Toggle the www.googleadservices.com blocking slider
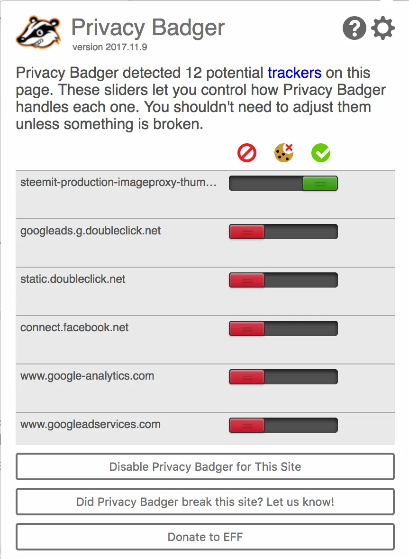409x559 pixels. point(283,426)
